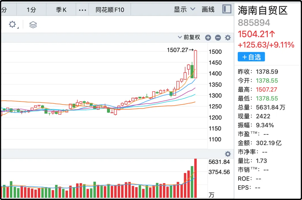Select the 画线 drawing tool
Screen dimensions: 302x200
tap(208, 10)
